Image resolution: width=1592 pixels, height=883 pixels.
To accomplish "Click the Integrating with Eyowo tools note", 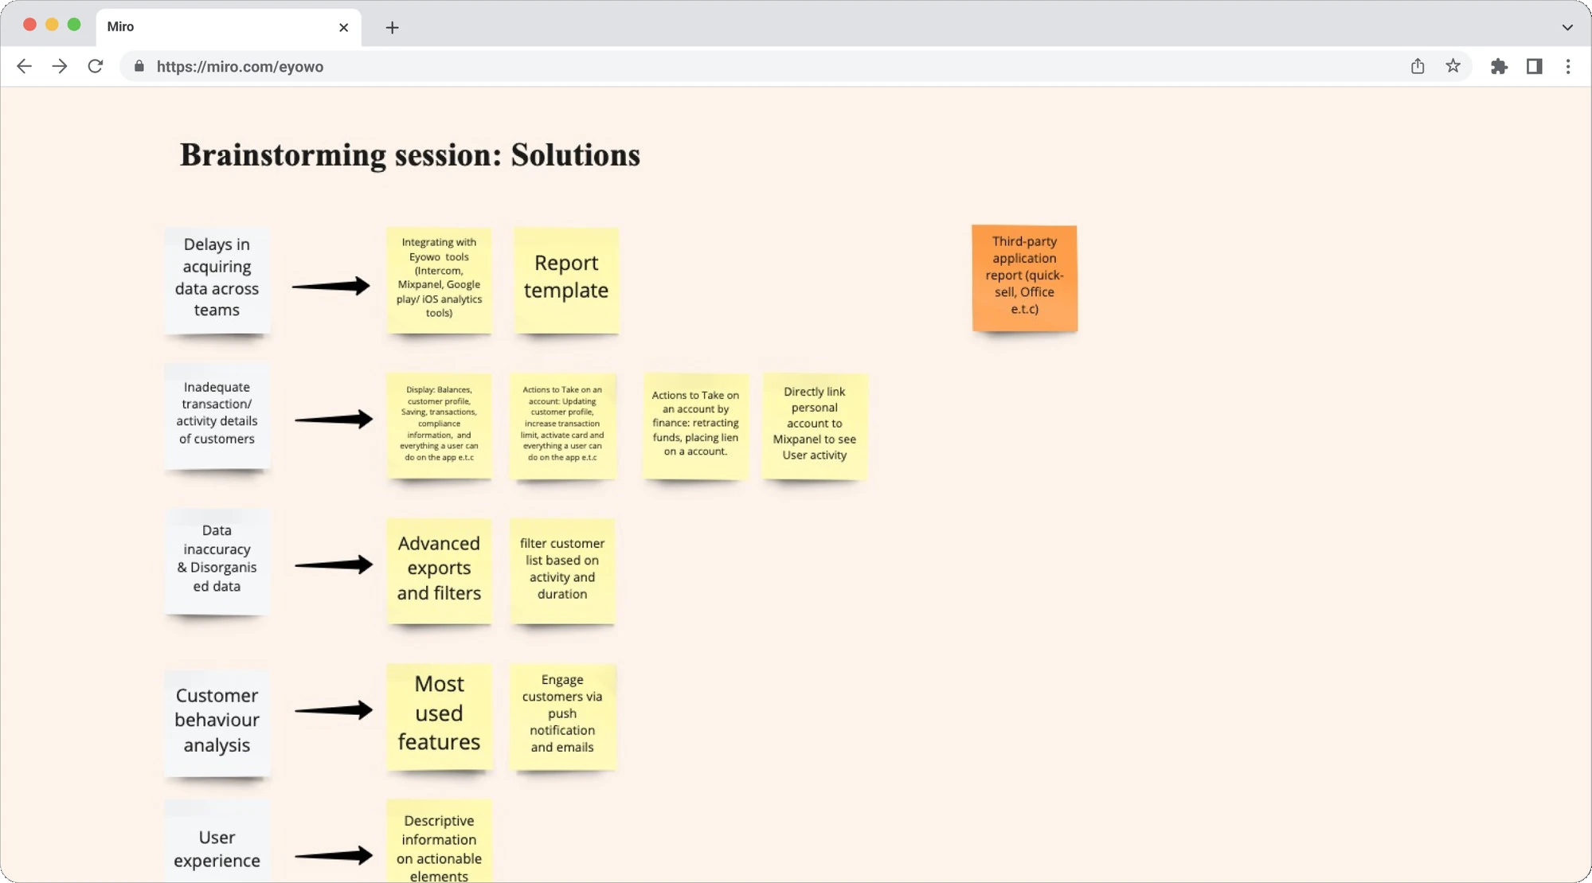I will [x=439, y=280].
